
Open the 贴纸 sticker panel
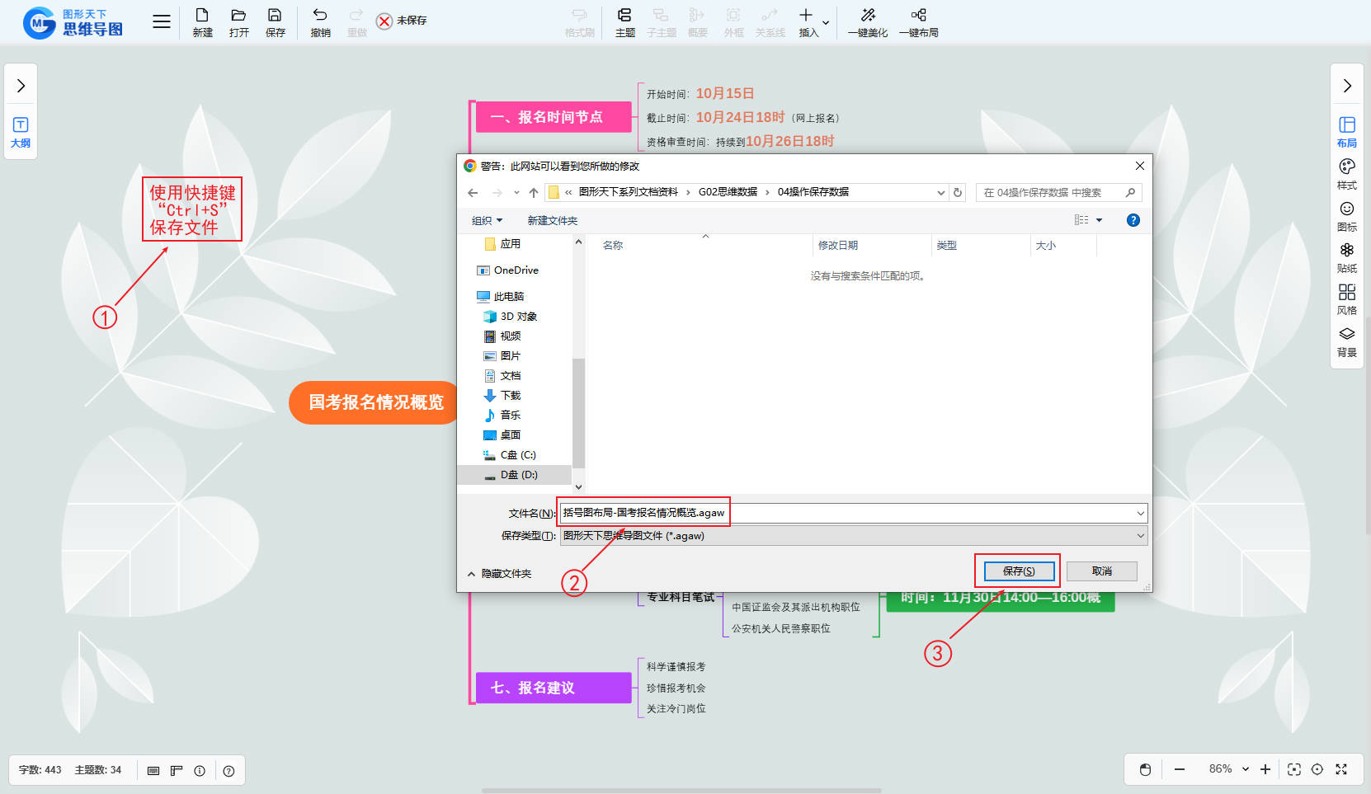click(1346, 257)
